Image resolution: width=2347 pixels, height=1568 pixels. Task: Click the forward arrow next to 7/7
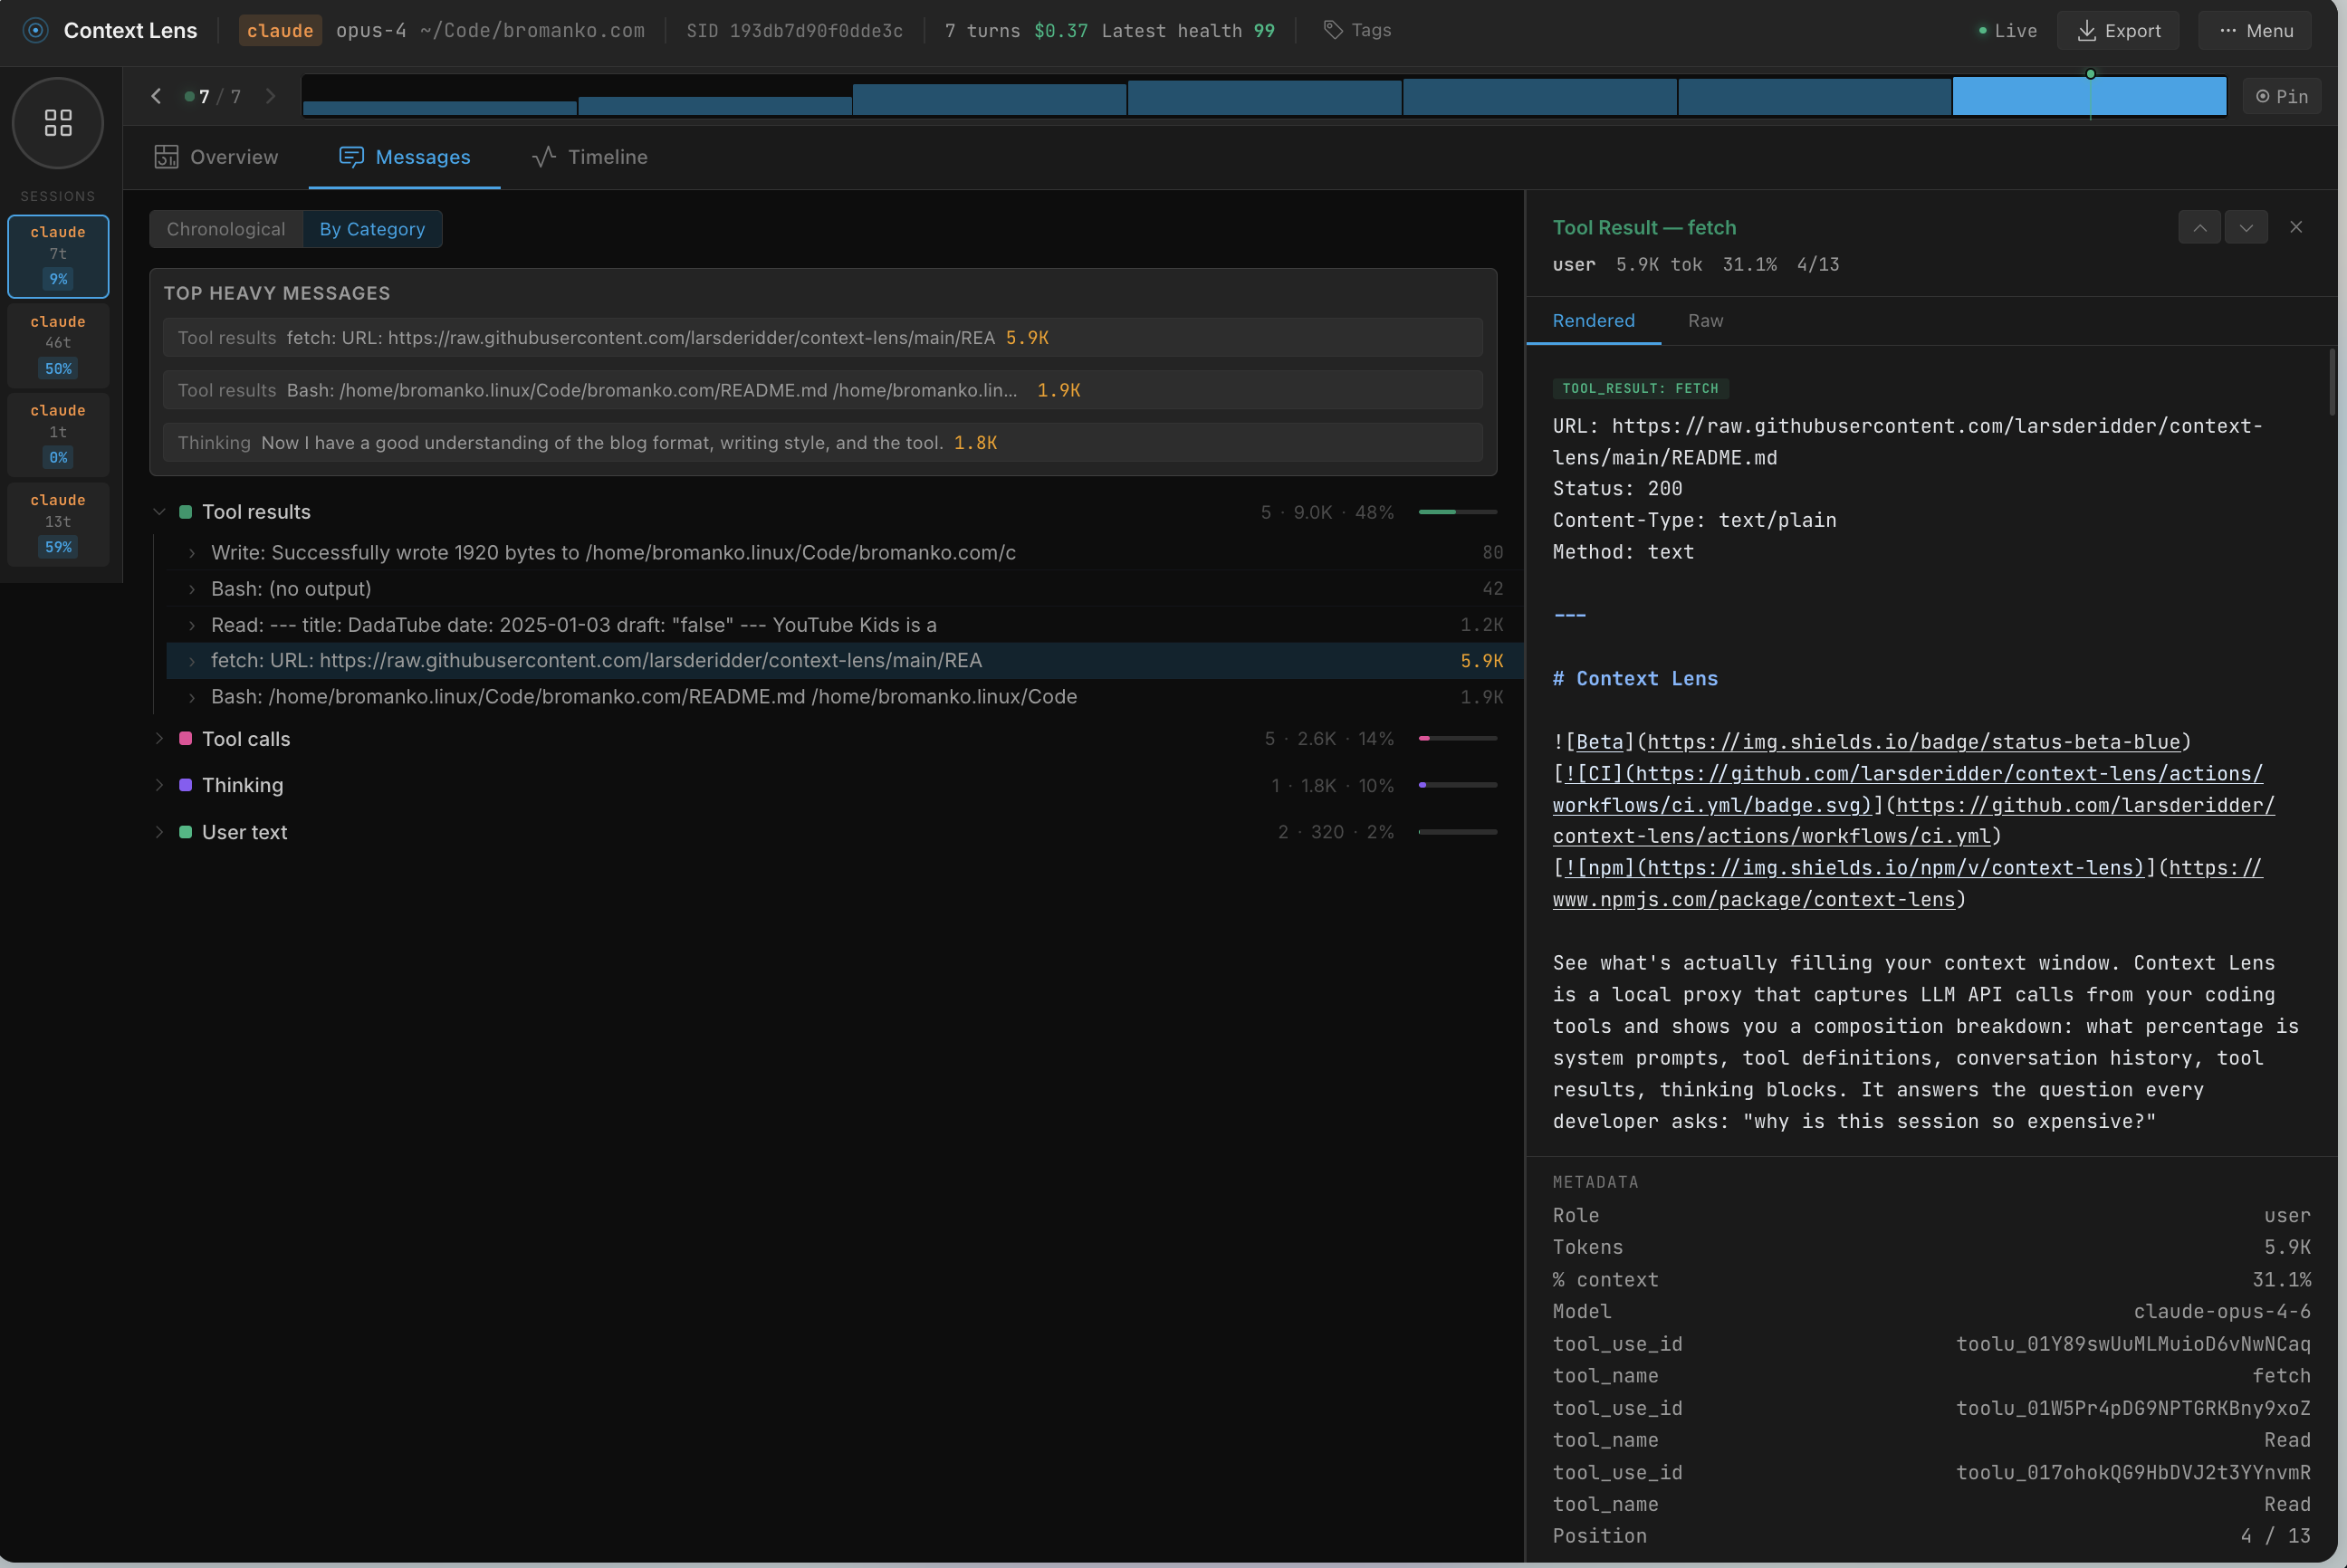(x=270, y=96)
